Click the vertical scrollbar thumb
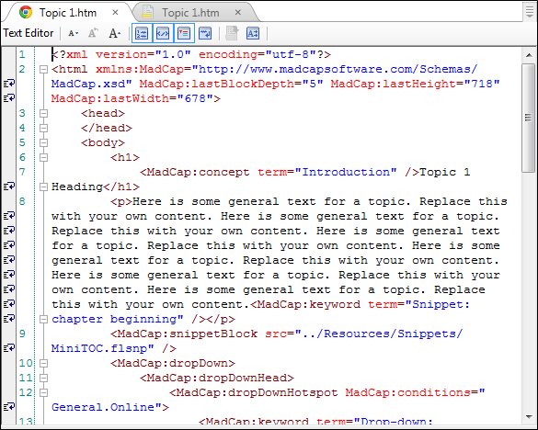The image size is (538, 430). (x=529, y=118)
